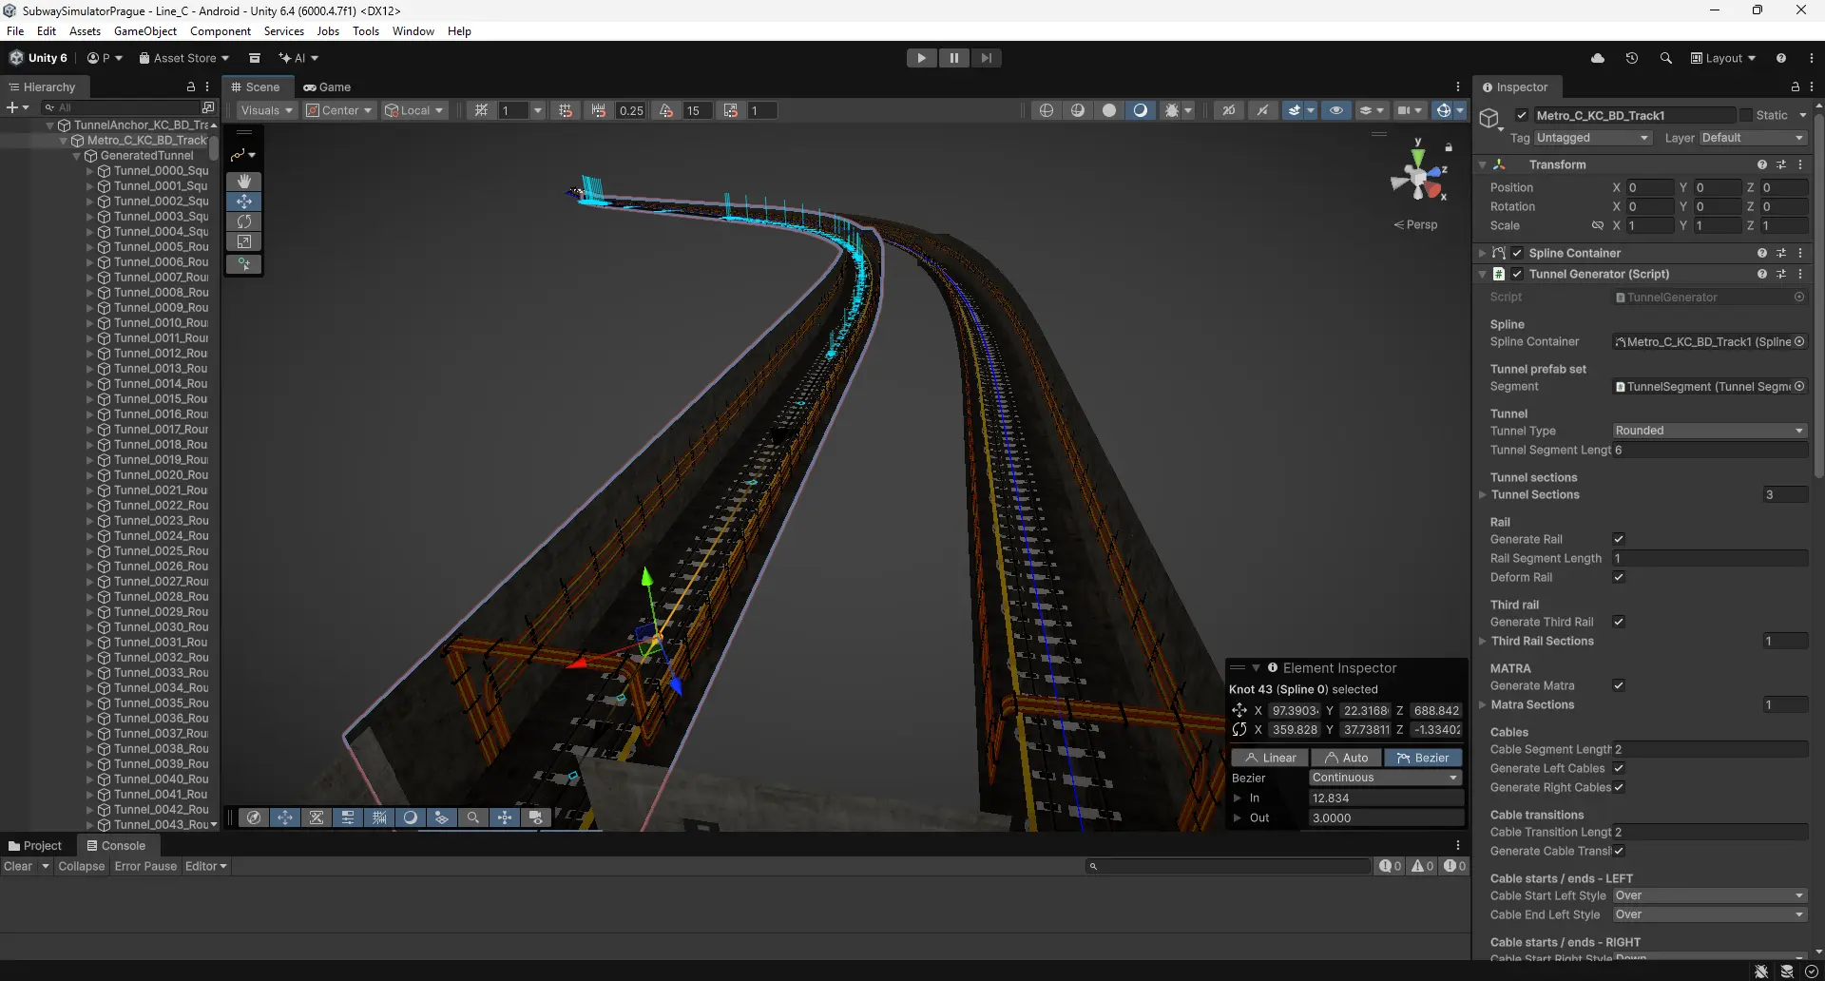Set knot tangent mode to Auto

tap(1347, 758)
